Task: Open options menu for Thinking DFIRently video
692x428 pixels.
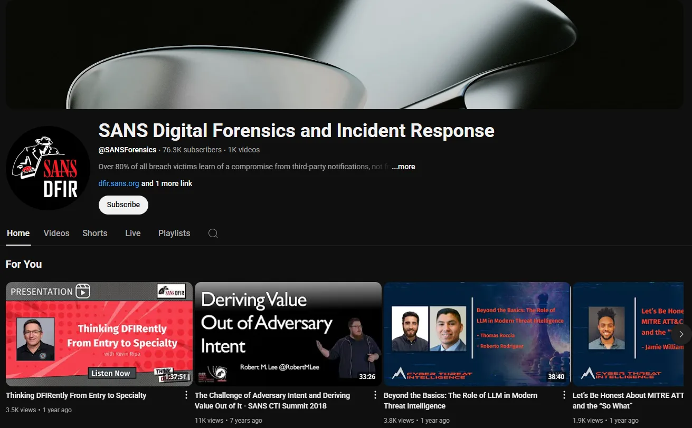Action: coord(186,395)
